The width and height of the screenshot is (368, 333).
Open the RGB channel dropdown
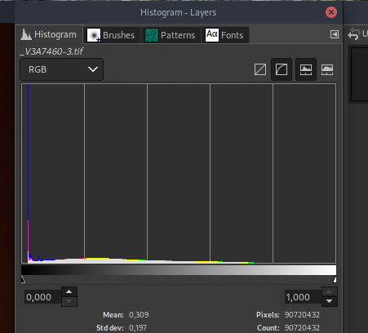(62, 69)
